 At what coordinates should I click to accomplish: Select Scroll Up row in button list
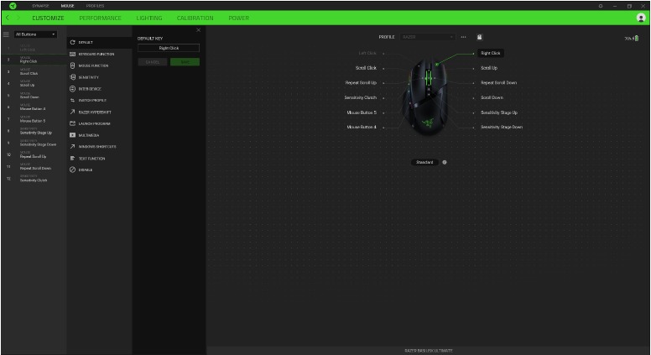pos(34,83)
